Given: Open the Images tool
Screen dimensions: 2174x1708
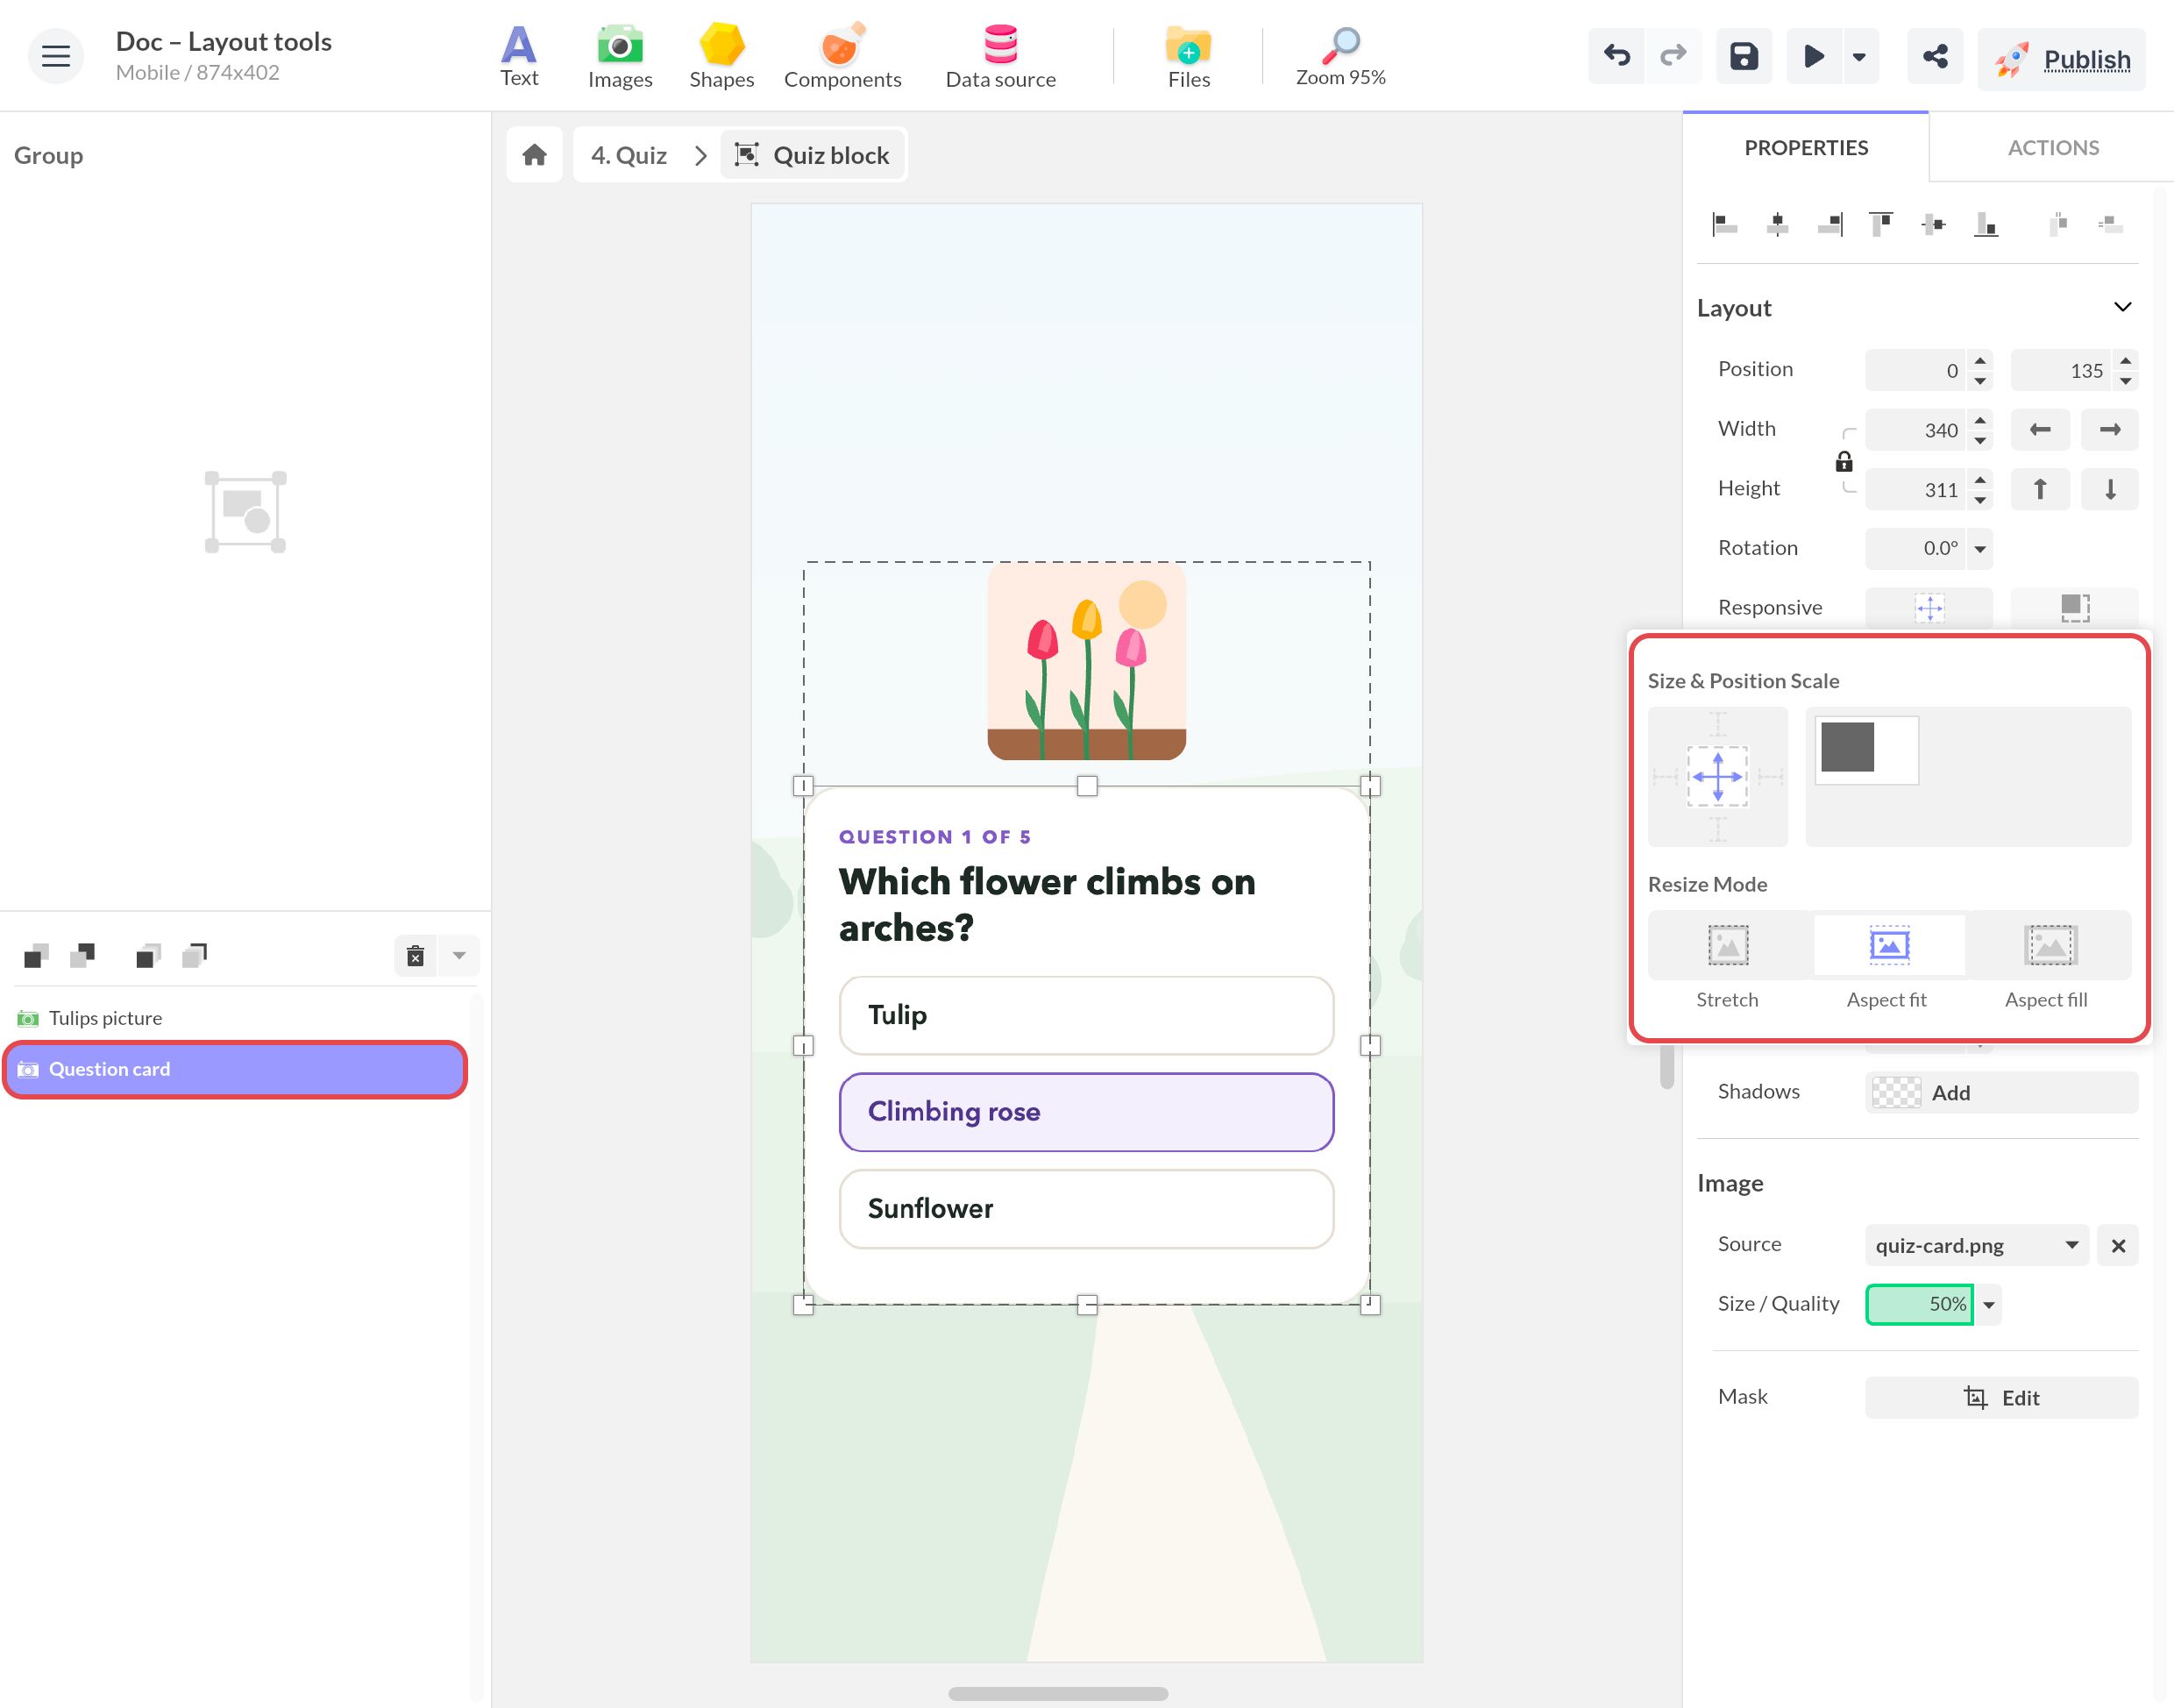Looking at the screenshot, I should (620, 56).
